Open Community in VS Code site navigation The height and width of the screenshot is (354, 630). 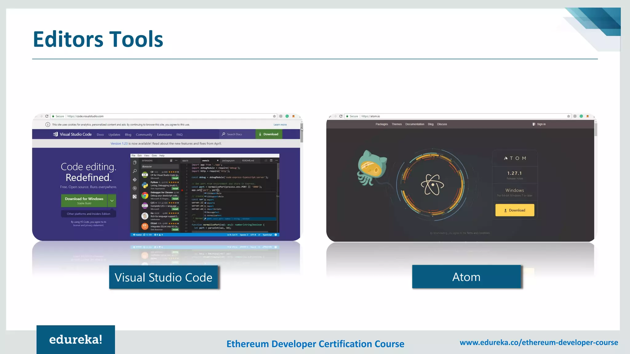coord(144,135)
